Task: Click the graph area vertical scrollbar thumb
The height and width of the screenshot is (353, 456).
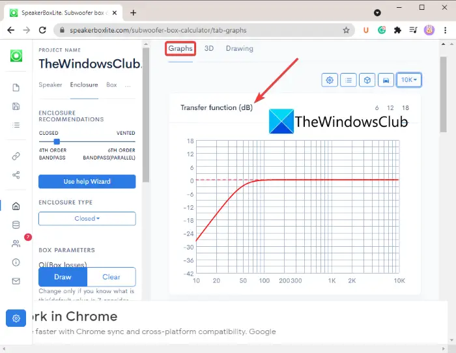Action: pyautogui.click(x=443, y=94)
